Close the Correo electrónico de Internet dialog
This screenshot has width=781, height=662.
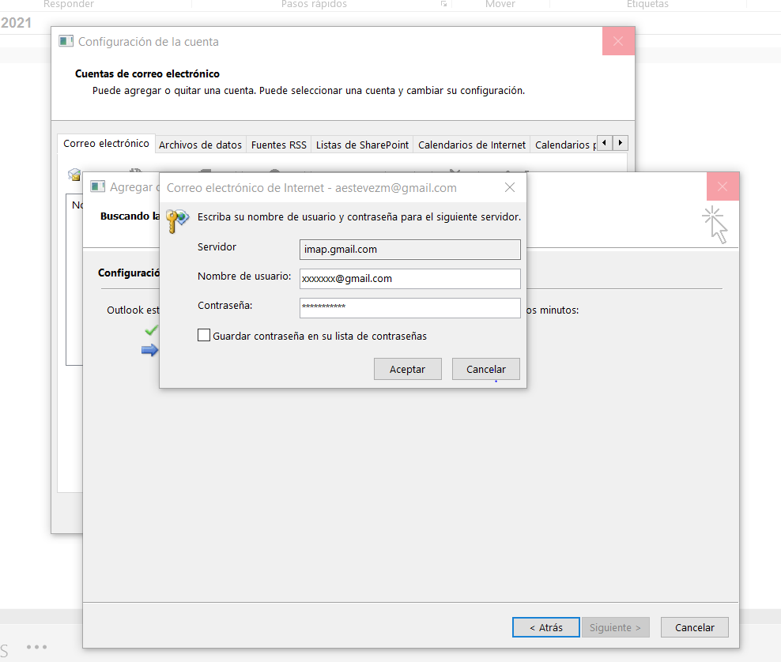click(510, 188)
